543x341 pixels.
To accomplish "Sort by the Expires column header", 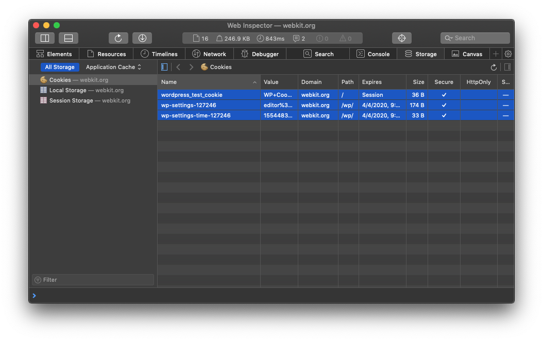I will point(382,82).
